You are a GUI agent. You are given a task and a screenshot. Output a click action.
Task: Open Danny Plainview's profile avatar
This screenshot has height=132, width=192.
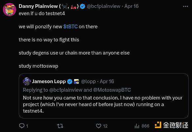tap(10, 10)
